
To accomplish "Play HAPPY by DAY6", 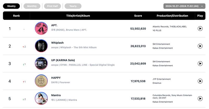I will (200, 81).
